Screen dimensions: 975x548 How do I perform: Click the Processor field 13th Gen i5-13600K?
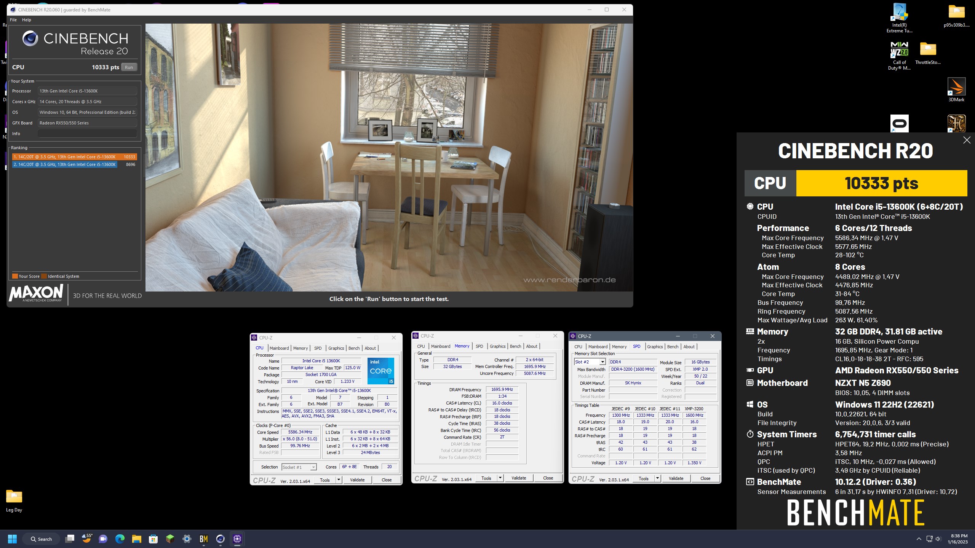(x=87, y=91)
